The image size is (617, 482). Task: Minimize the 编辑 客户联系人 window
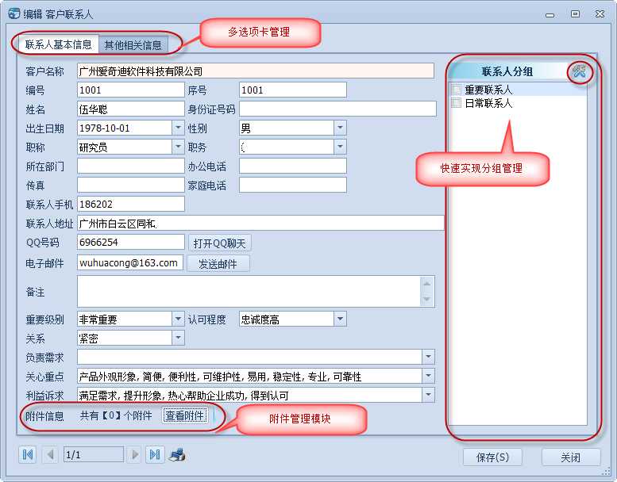click(550, 15)
